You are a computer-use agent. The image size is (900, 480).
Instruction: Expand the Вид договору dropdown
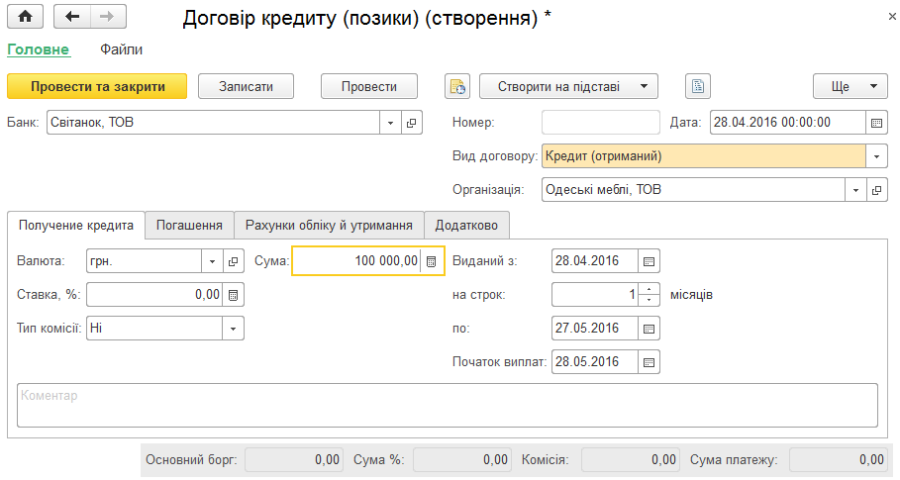[x=876, y=156]
